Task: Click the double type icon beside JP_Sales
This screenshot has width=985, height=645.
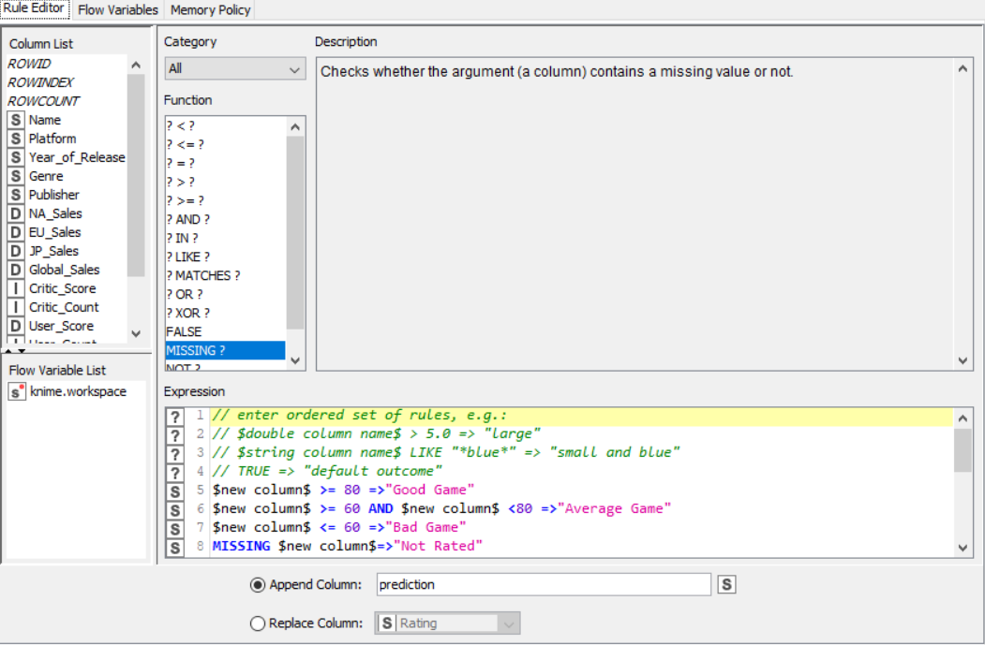Action: coord(16,251)
